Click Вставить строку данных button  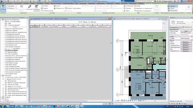click(x=73, y=8)
